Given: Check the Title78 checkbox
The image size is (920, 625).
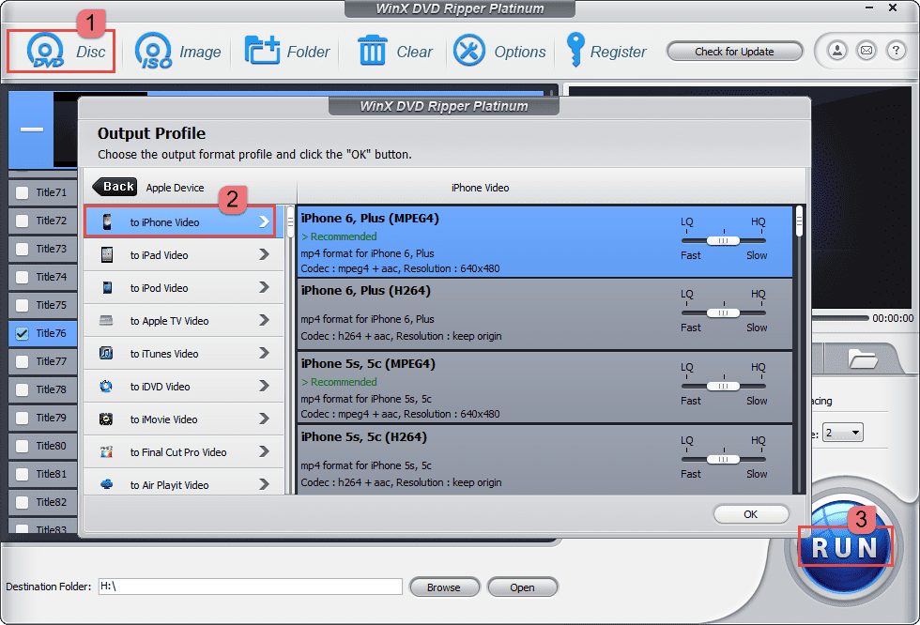Looking at the screenshot, I should pos(22,389).
